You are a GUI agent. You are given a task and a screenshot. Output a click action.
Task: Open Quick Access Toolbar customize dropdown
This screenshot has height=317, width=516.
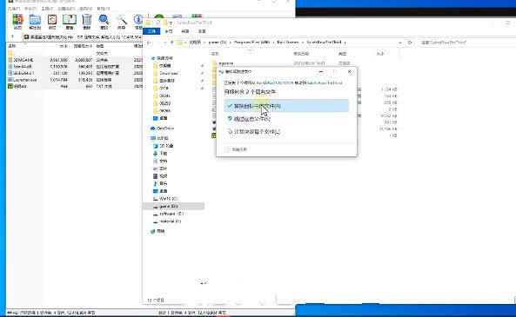pyautogui.click(x=171, y=23)
